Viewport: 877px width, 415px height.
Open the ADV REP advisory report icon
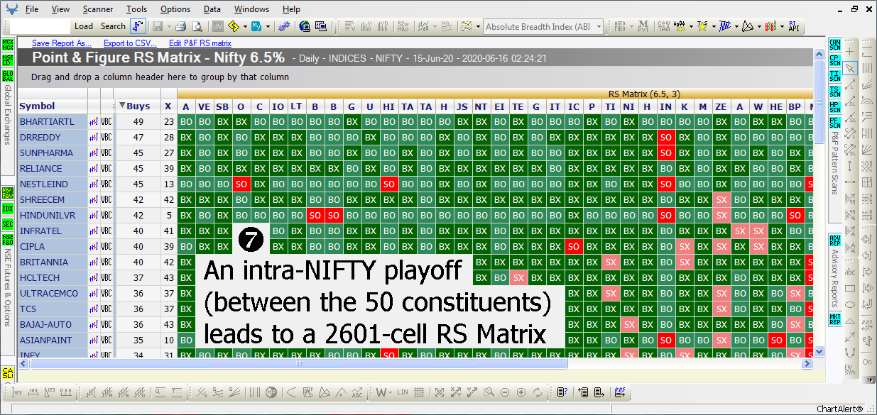[x=835, y=240]
